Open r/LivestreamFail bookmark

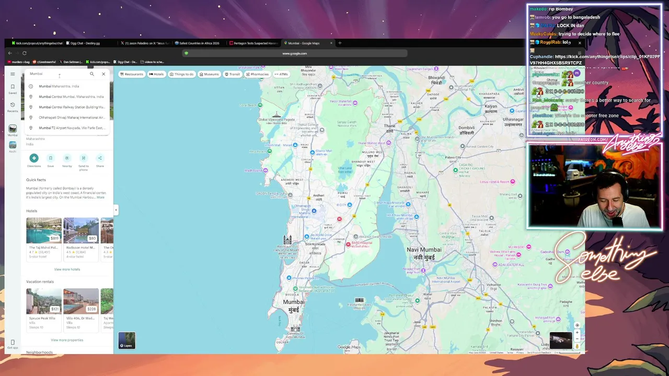[x=45, y=62]
